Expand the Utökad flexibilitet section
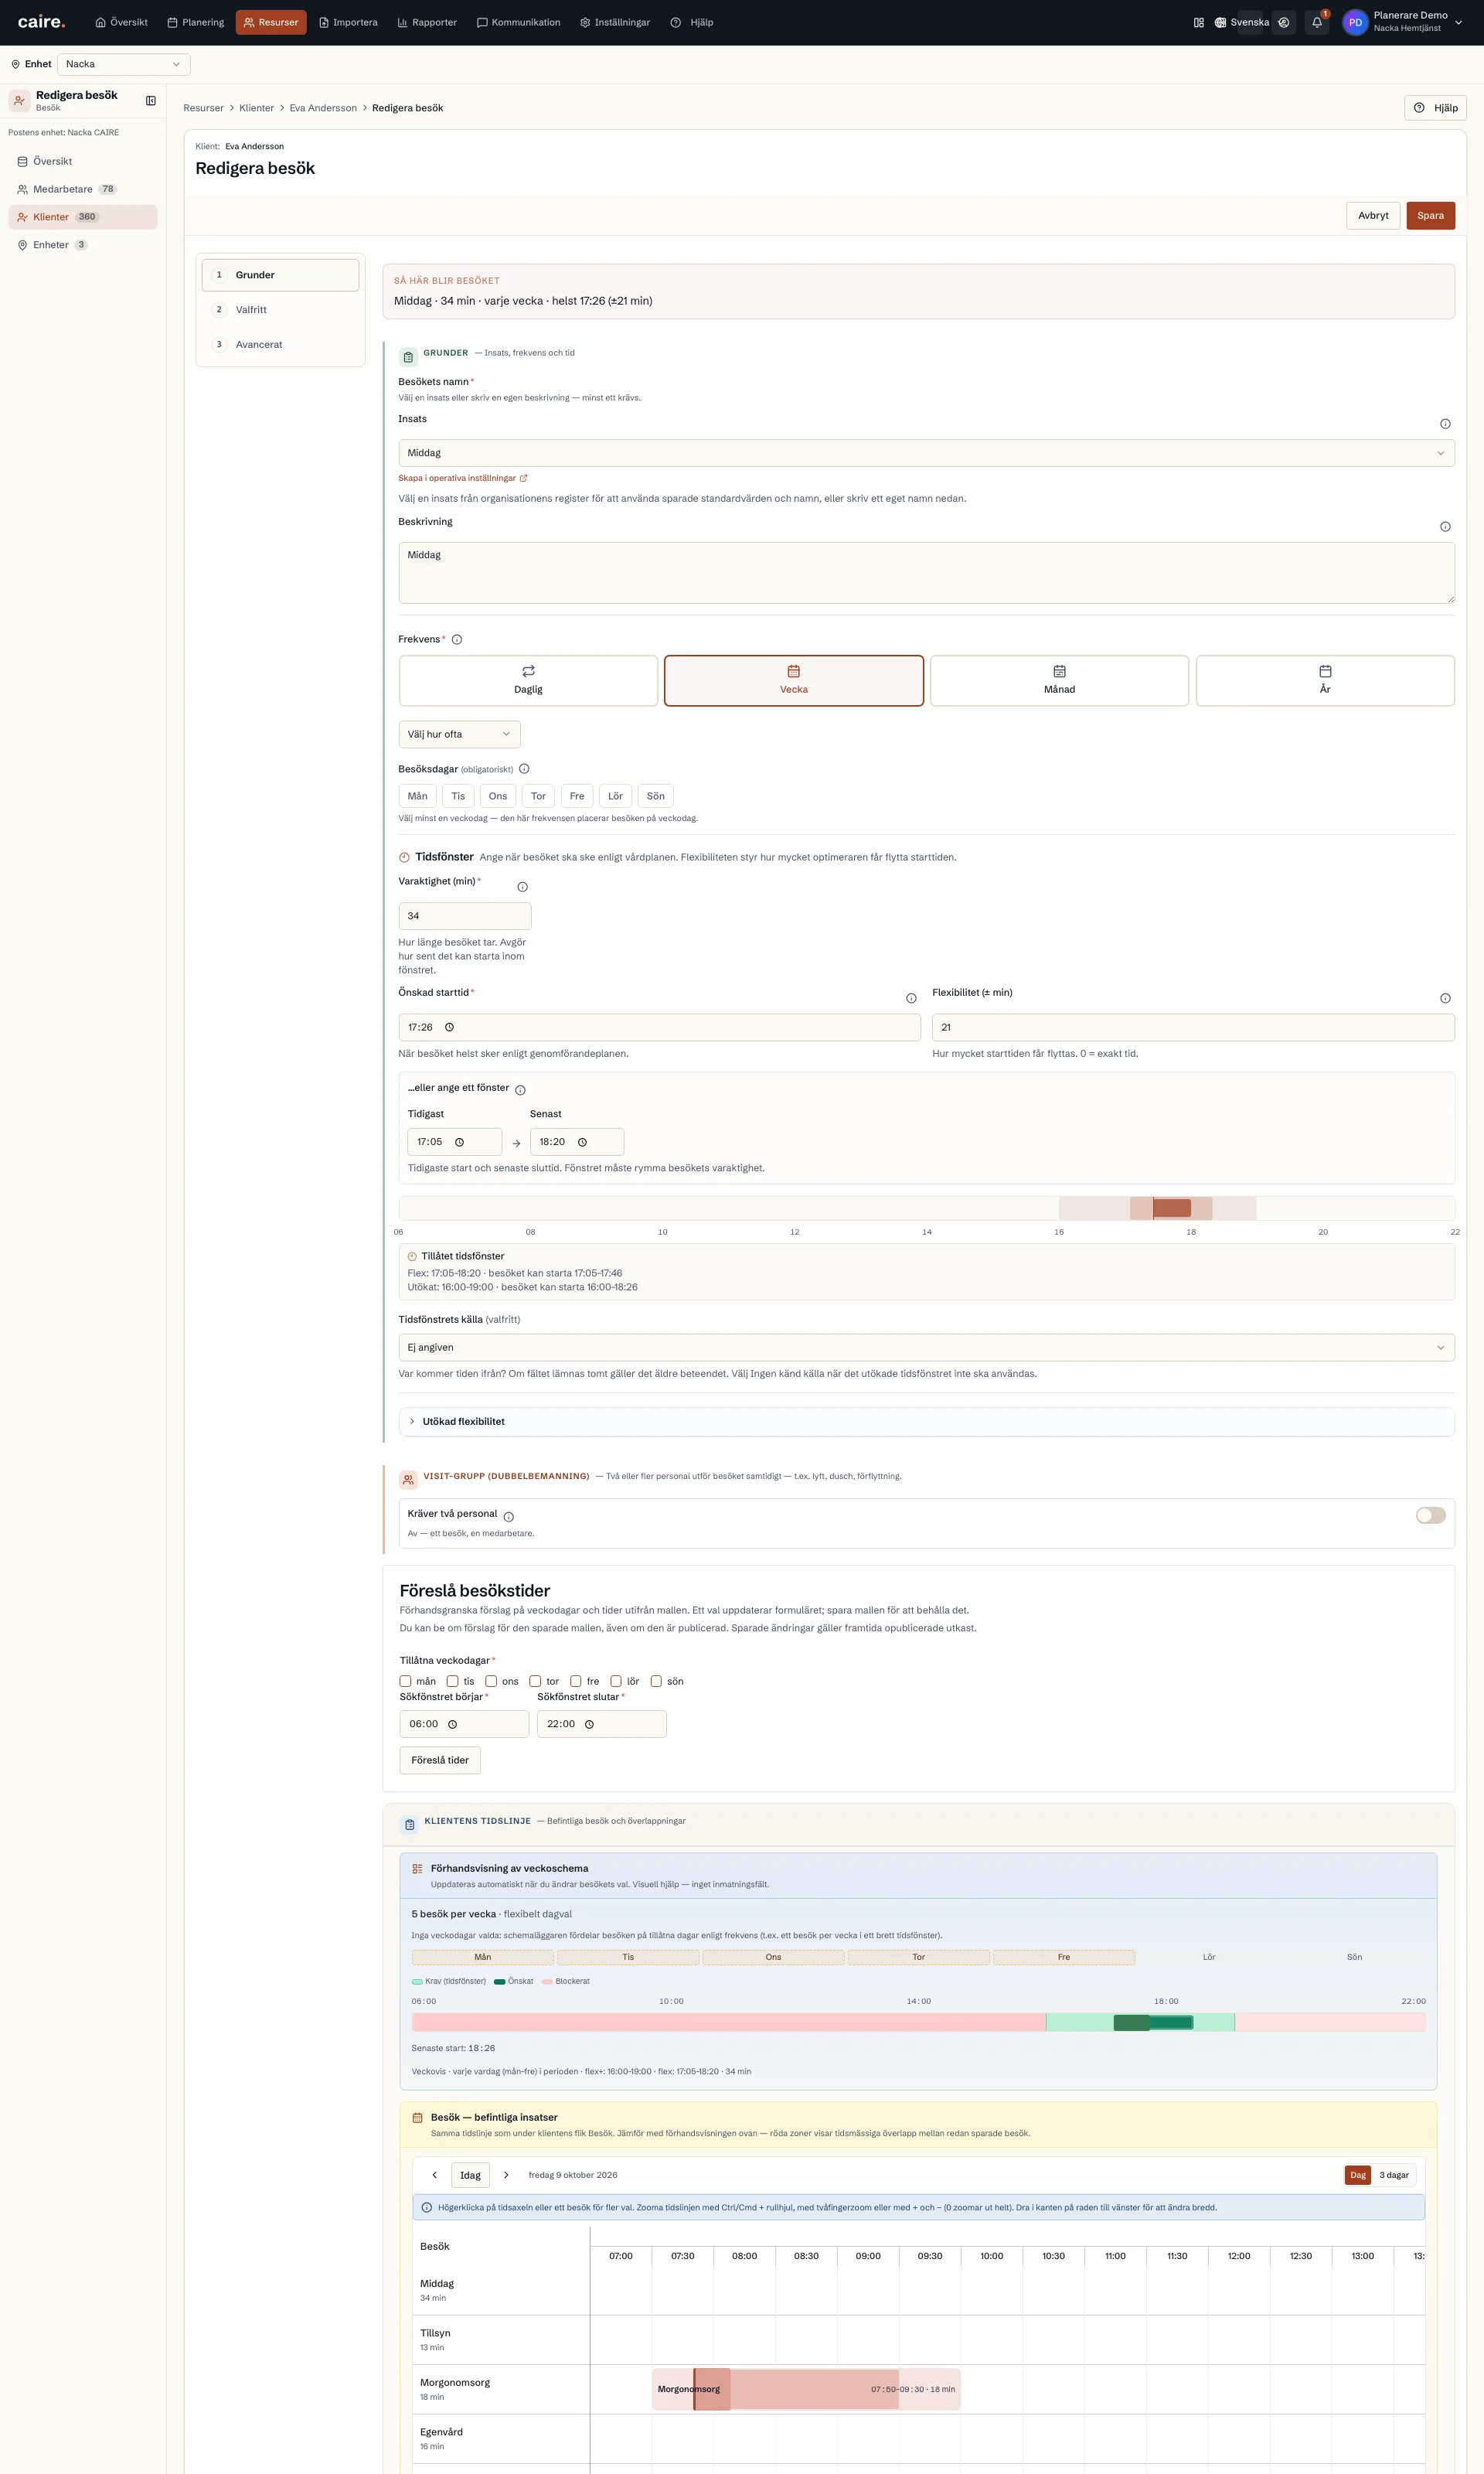 click(x=926, y=1421)
